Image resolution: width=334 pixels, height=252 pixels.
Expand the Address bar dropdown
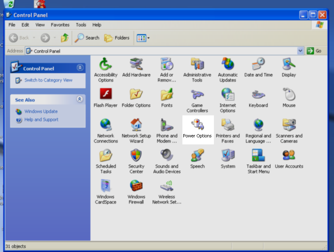pyautogui.click(x=300, y=51)
